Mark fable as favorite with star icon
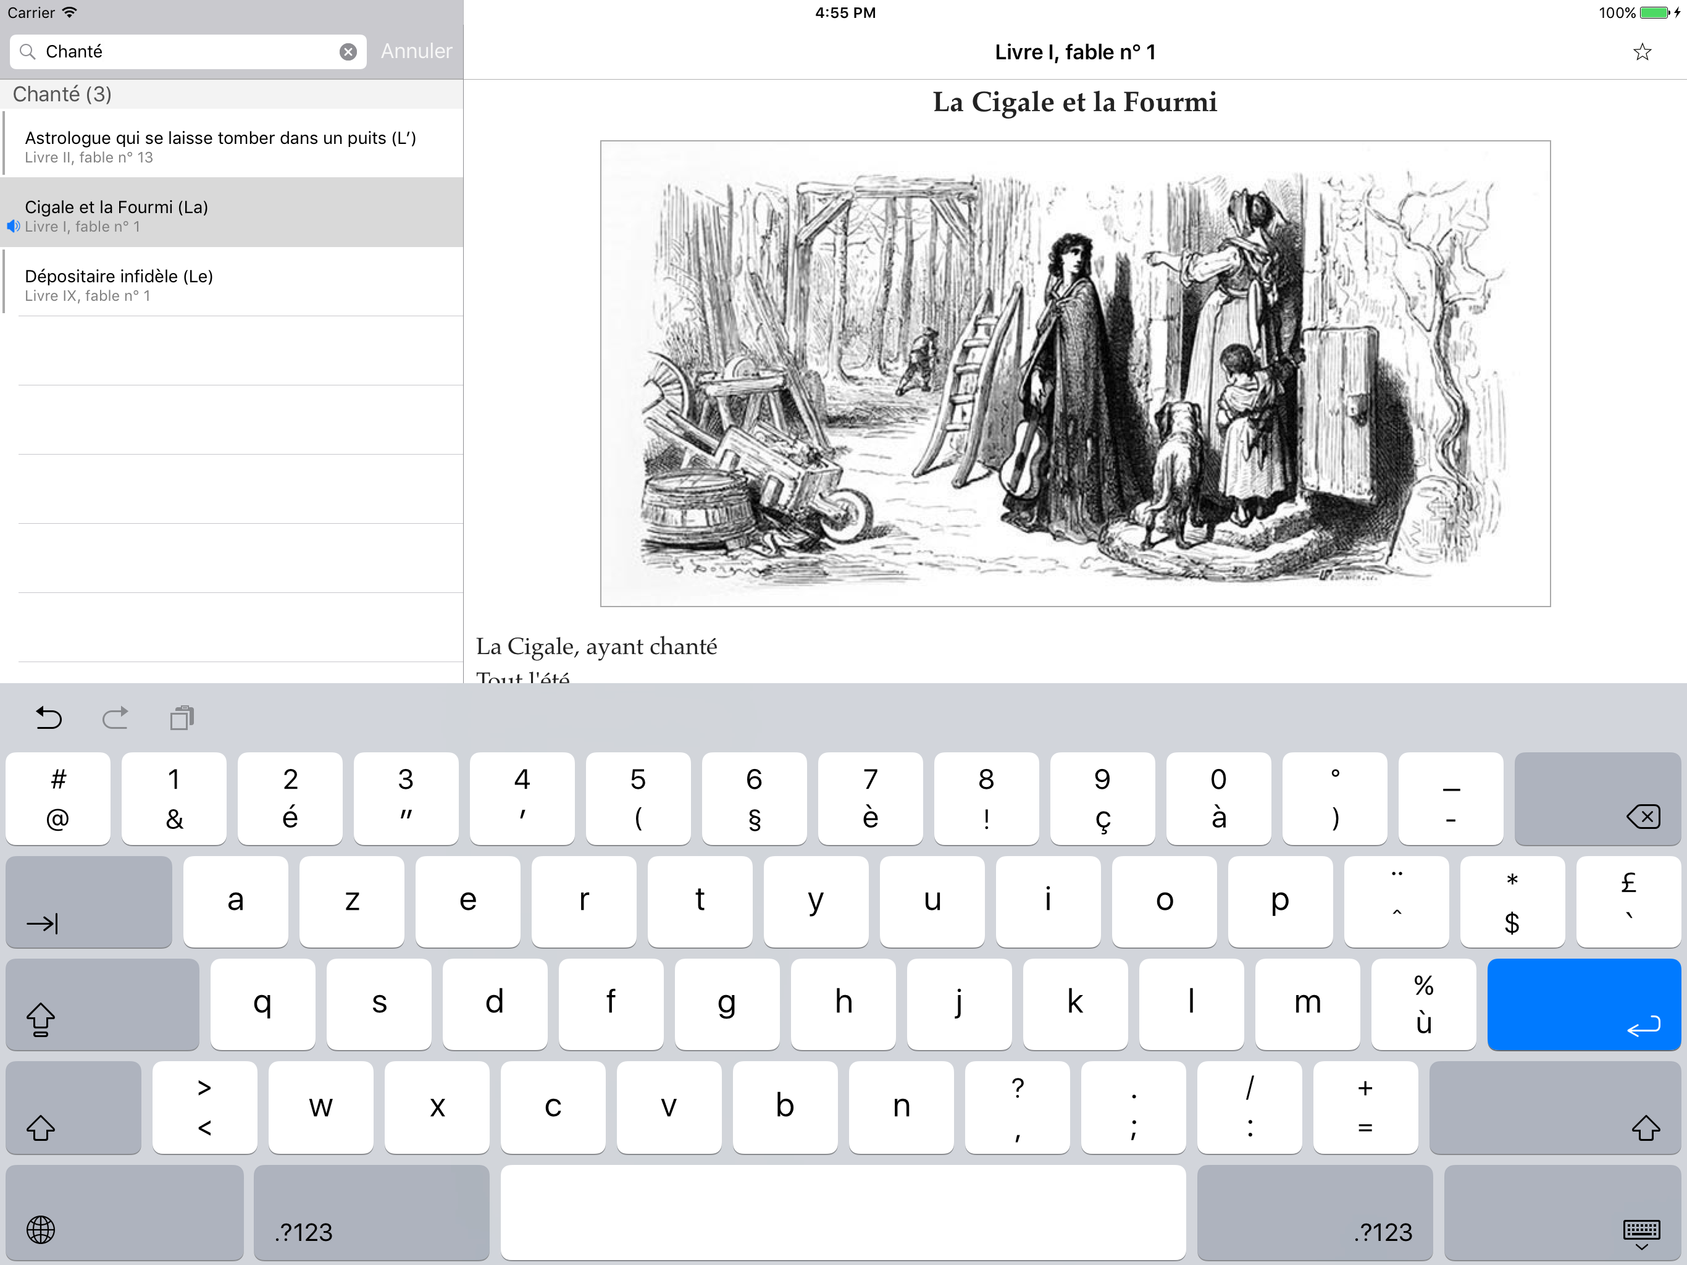Viewport: 1687px width, 1265px height. pos(1642,52)
